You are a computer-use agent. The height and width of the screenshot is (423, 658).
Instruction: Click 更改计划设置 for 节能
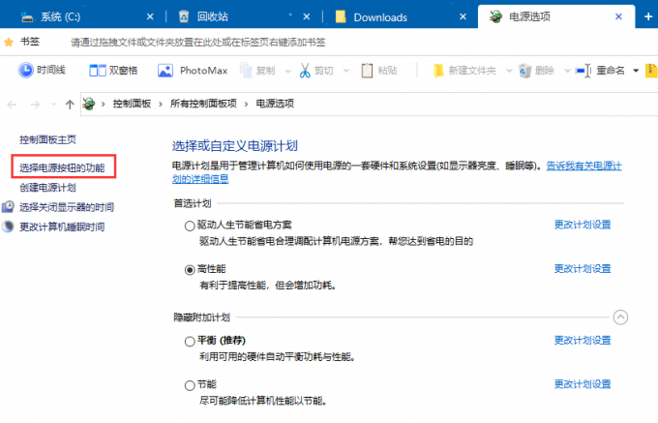[x=583, y=384]
